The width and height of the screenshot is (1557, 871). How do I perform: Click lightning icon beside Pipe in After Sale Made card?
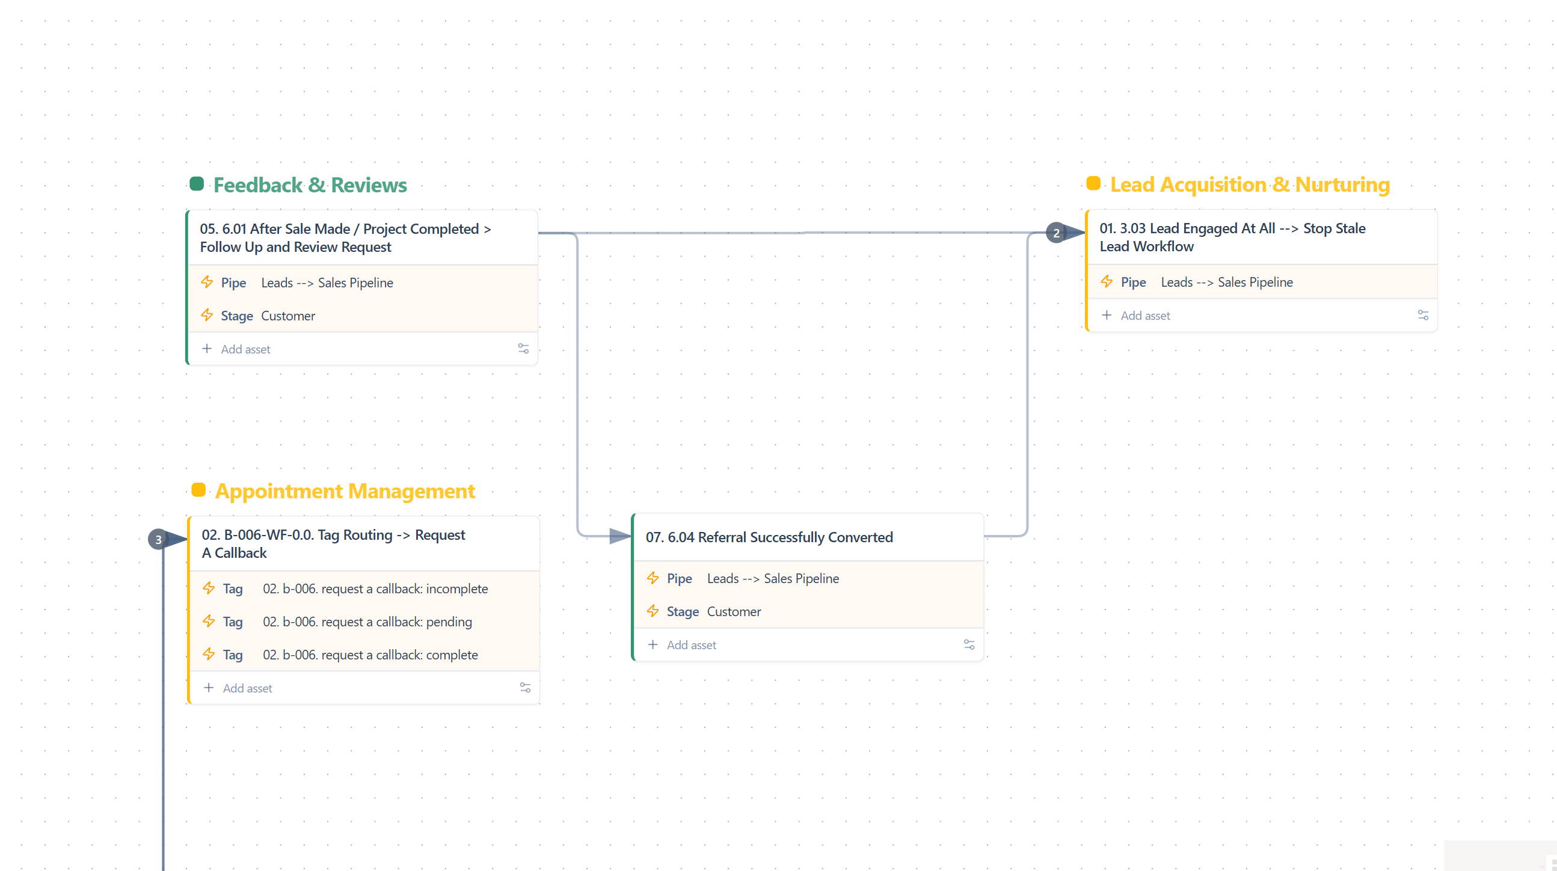pos(207,282)
